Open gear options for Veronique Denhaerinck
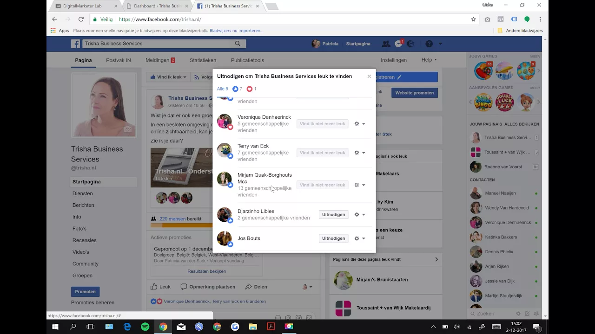 [360, 124]
